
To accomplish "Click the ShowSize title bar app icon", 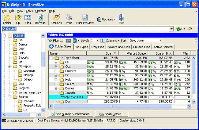I will pos(4,5).
